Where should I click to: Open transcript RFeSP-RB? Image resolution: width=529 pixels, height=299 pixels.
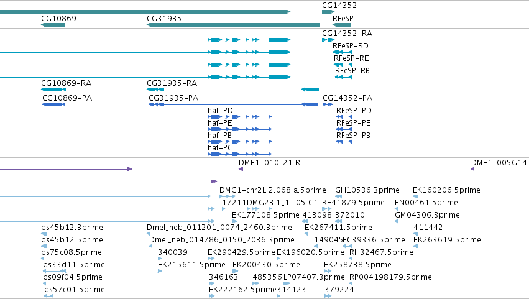(352, 71)
